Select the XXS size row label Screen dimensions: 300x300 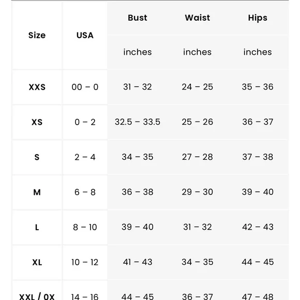point(37,87)
